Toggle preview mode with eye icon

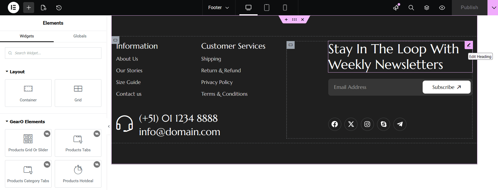pyautogui.click(x=442, y=8)
